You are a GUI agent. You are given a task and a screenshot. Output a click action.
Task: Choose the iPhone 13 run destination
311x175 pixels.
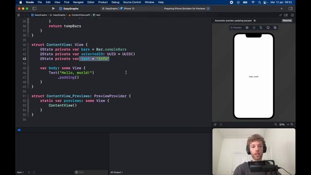pos(127,9)
